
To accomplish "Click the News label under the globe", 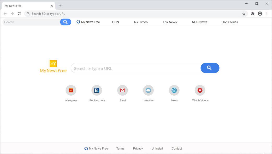I will tap(175, 101).
